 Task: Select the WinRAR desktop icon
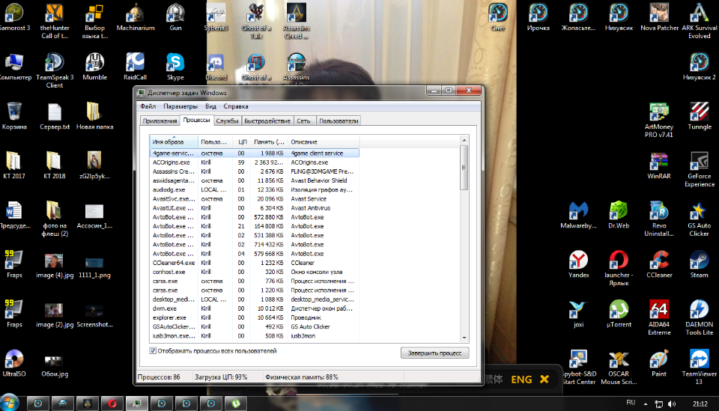point(659,163)
